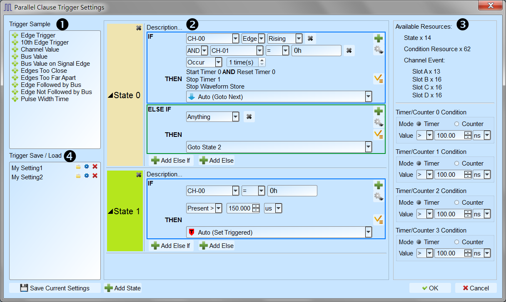Viewport: 506px width, 302px height.
Task: Click Add Else If under State 1
Action: pyautogui.click(x=171, y=246)
